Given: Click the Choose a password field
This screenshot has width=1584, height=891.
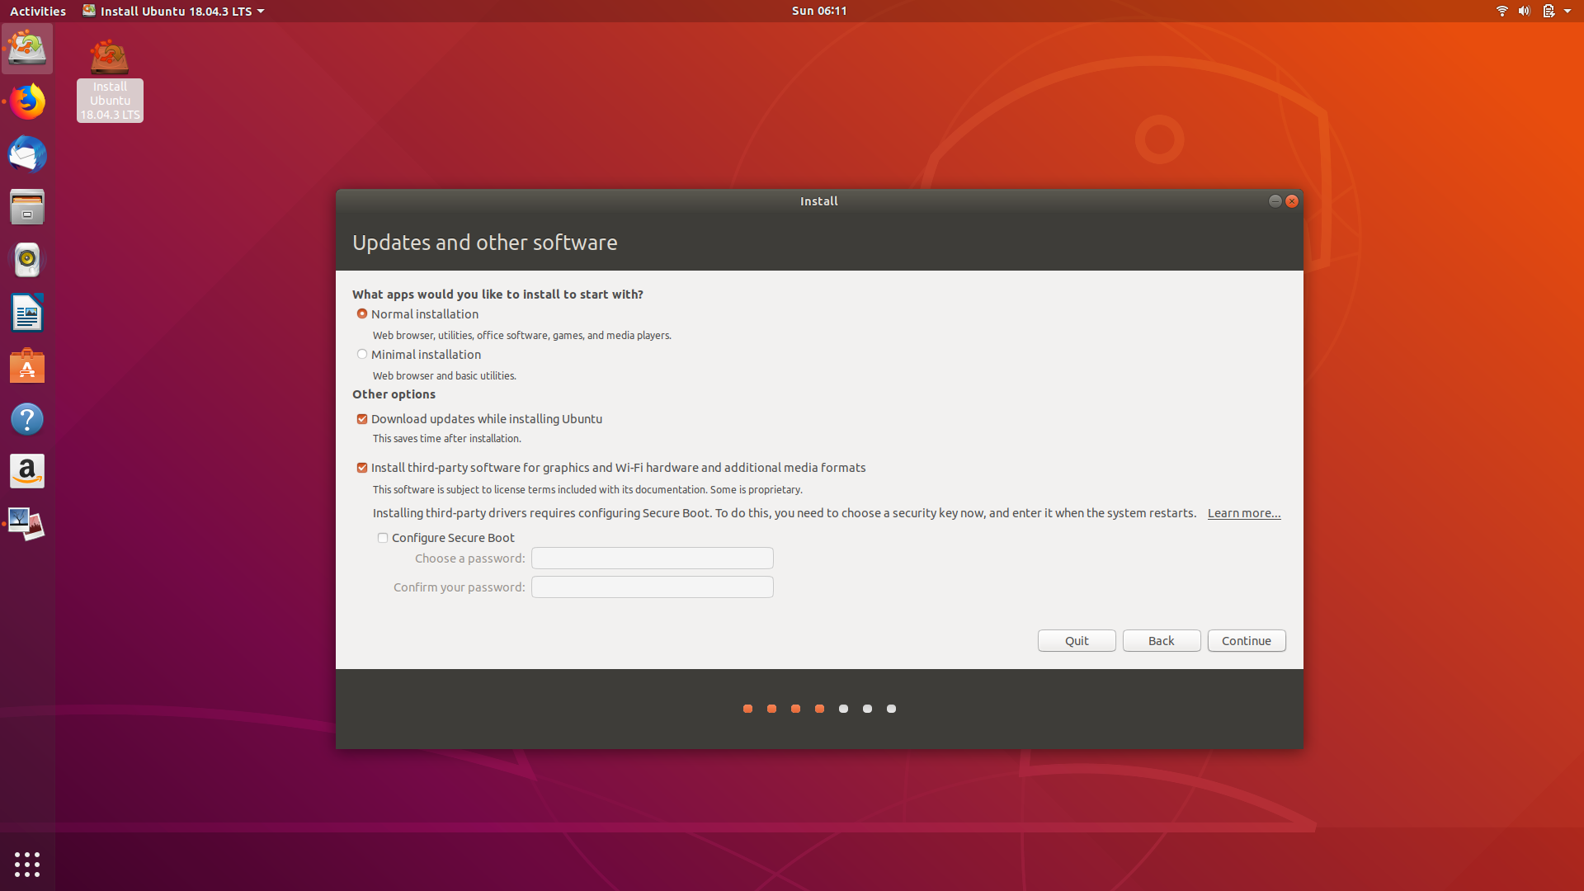Looking at the screenshot, I should [652, 559].
